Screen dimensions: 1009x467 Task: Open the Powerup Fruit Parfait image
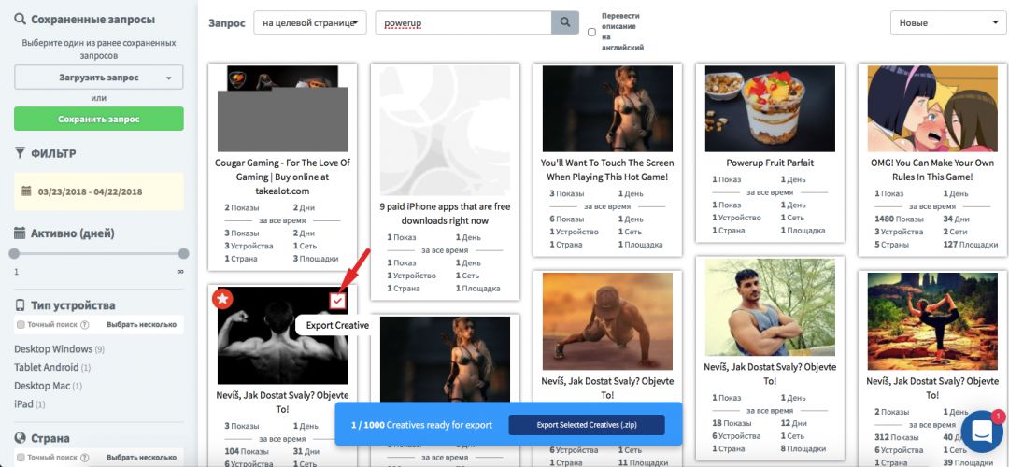pyautogui.click(x=770, y=108)
